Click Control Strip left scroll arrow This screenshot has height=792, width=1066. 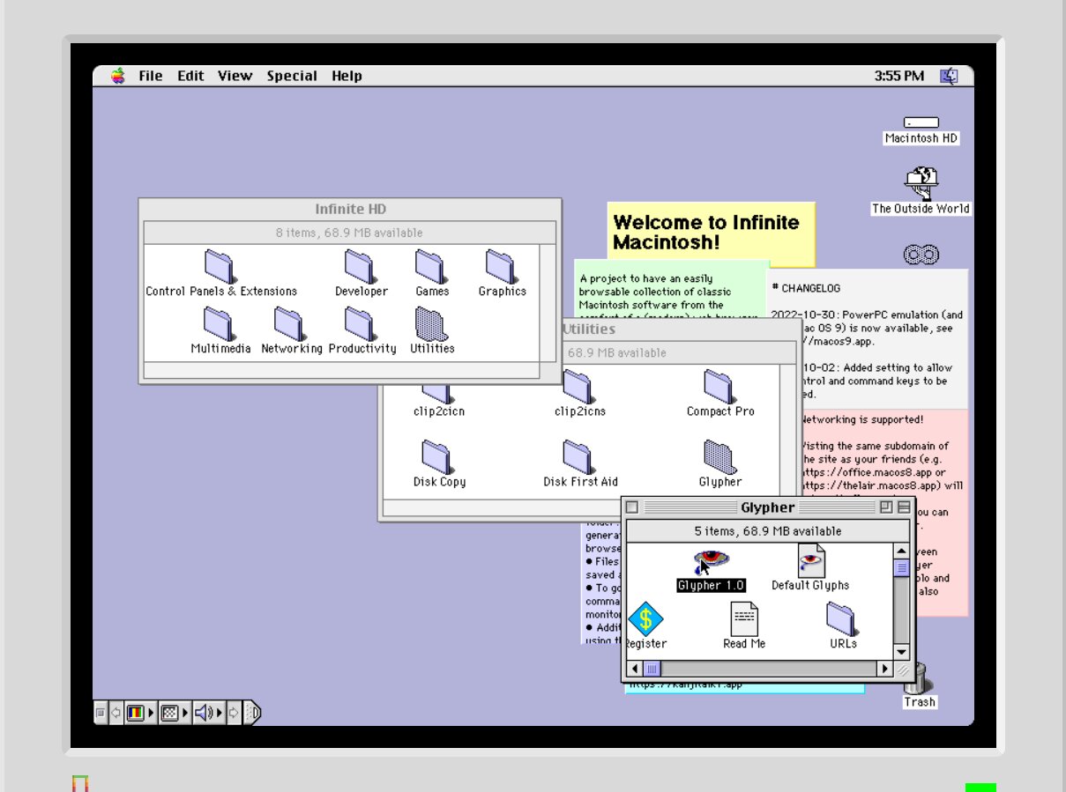[116, 713]
